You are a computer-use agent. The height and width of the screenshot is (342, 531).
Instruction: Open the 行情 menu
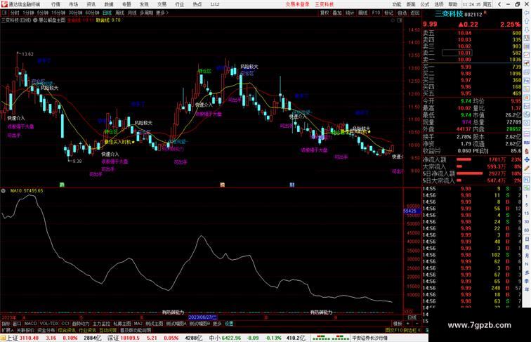coord(55,4)
